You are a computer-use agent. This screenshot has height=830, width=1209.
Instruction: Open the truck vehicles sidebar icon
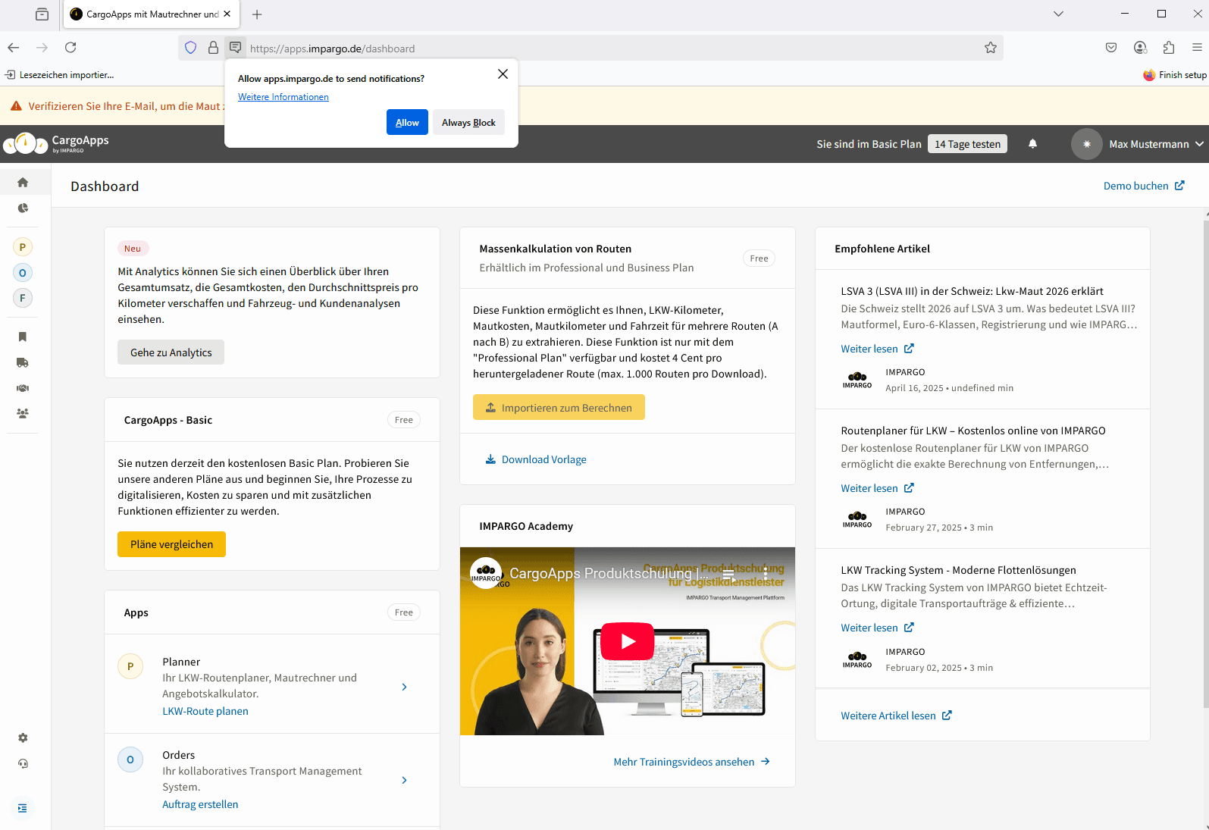(x=23, y=362)
